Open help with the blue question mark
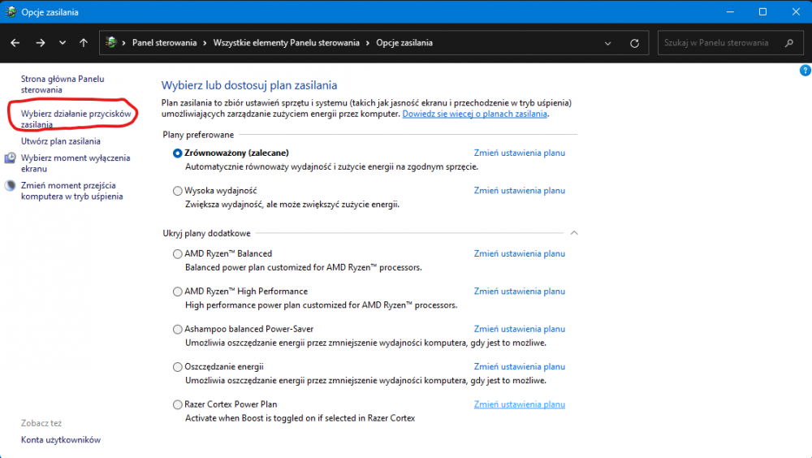Image resolution: width=812 pixels, height=458 pixels. 805,71
